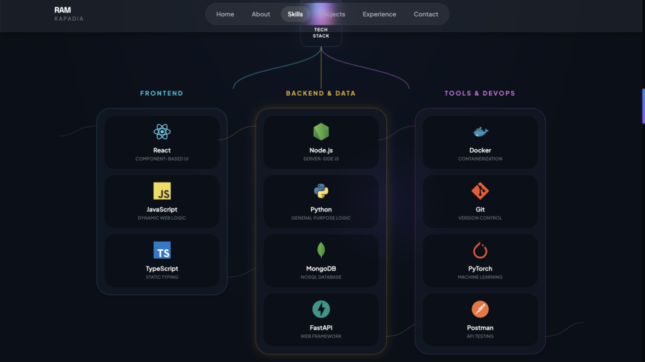Click the React card title text
The width and height of the screenshot is (645, 362).
point(162,150)
